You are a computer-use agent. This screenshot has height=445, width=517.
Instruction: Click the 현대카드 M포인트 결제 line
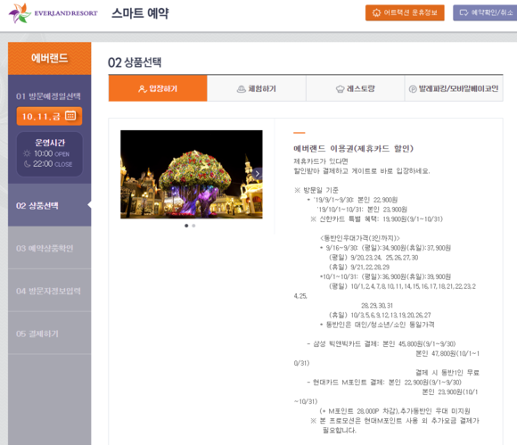click(x=384, y=383)
